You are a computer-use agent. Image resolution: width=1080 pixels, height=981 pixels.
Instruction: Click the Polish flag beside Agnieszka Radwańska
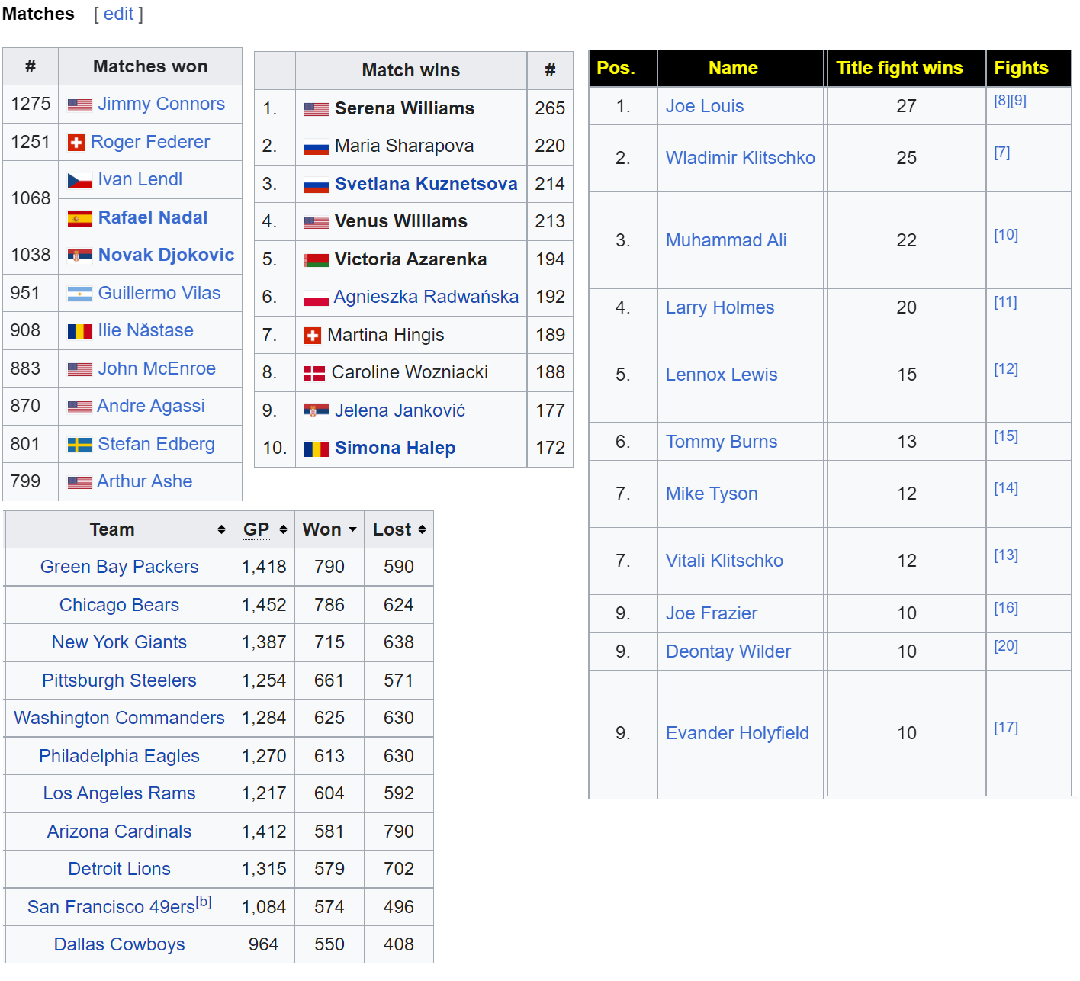(x=317, y=298)
